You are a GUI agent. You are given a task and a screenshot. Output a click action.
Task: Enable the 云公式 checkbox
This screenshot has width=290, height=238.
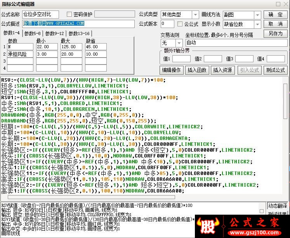(x=180, y=24)
